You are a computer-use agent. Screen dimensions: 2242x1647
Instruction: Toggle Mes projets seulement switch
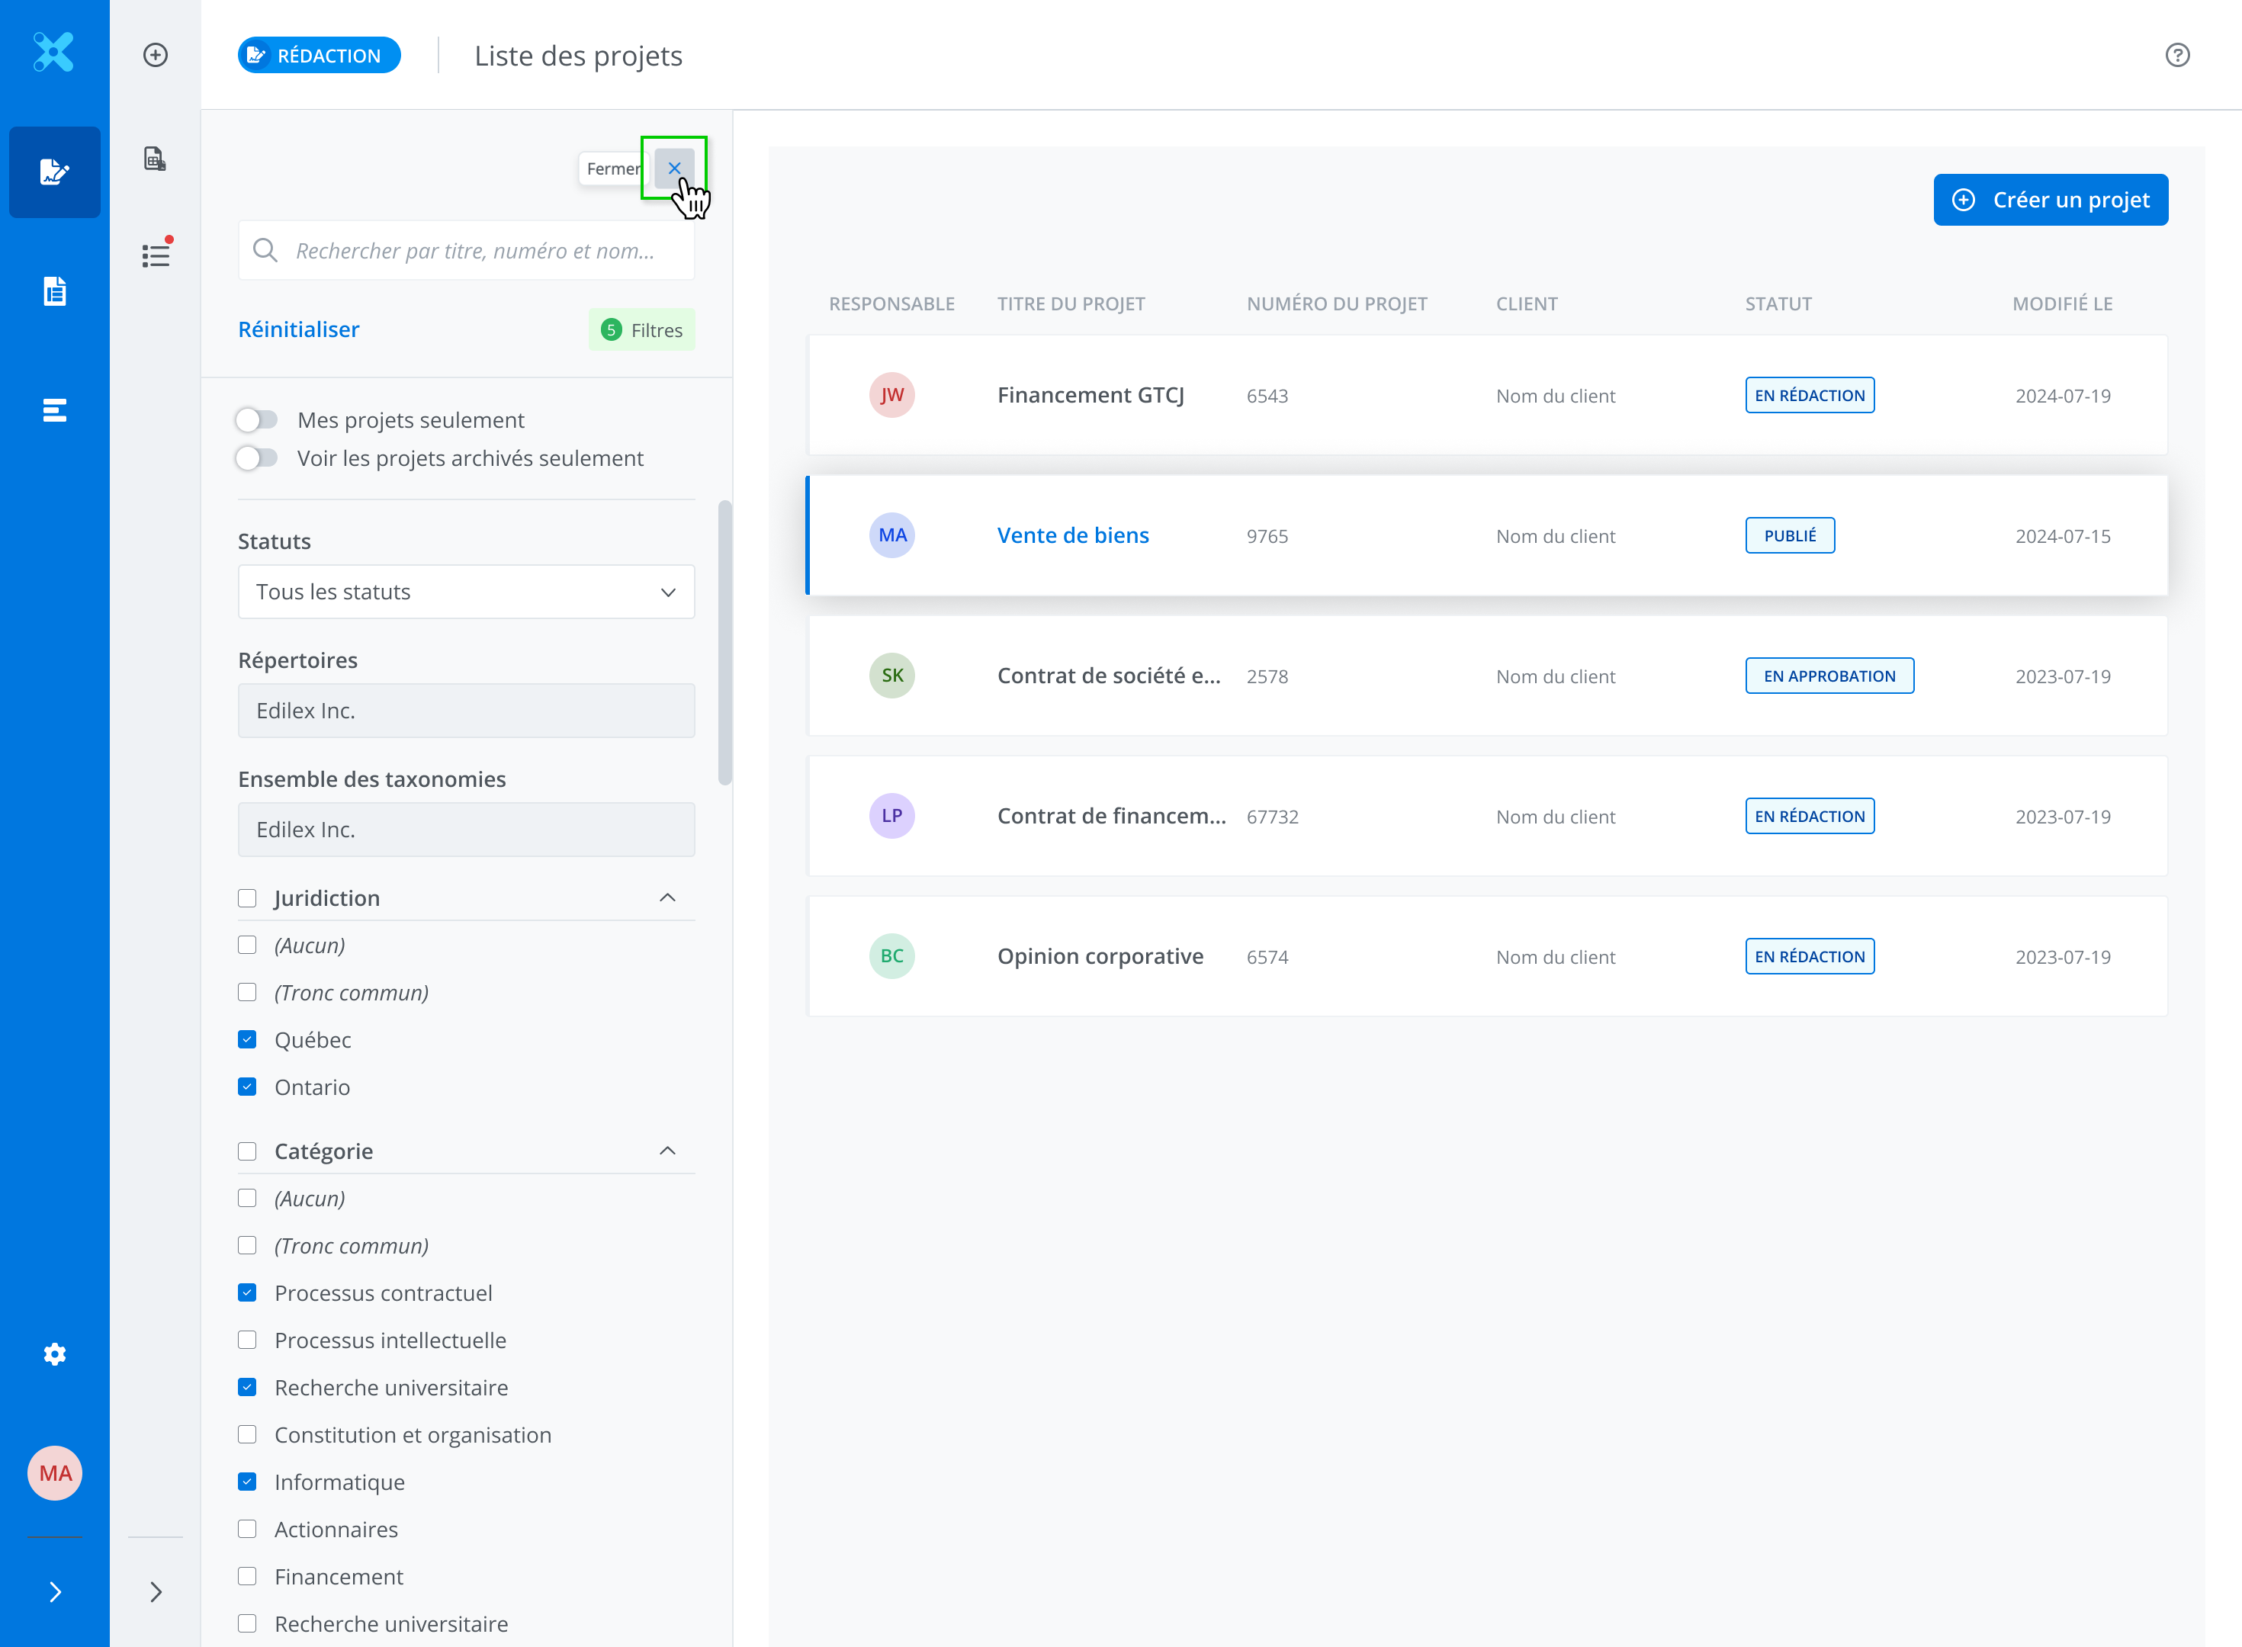click(256, 419)
